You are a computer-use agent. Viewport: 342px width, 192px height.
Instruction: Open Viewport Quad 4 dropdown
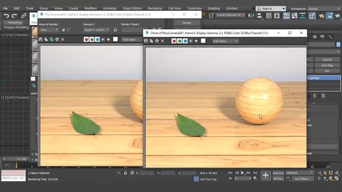tap(96, 30)
